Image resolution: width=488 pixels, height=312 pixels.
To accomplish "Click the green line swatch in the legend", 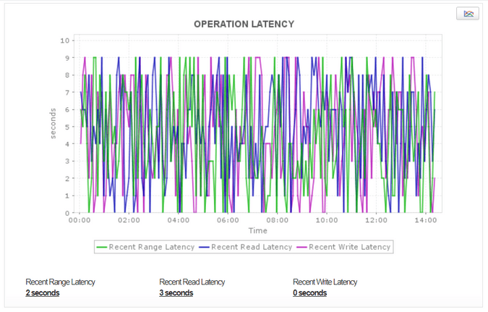I will (x=102, y=247).
